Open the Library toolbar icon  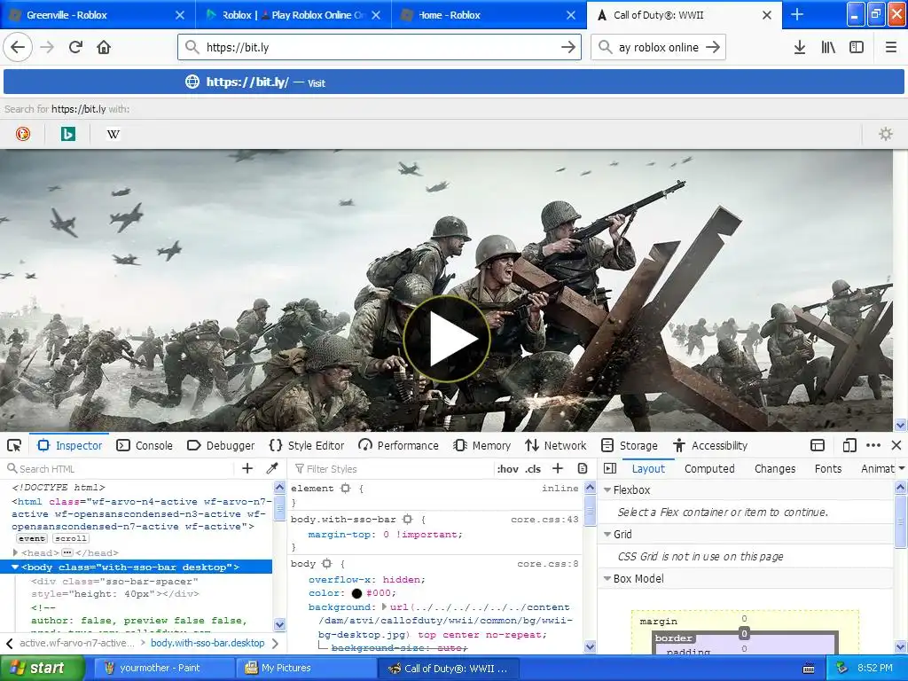[x=828, y=47]
